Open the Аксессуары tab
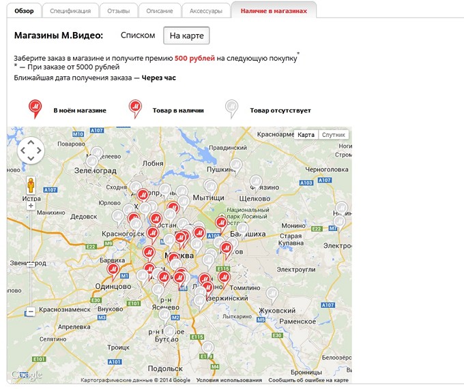This screenshot has height=389, width=464. click(x=206, y=11)
